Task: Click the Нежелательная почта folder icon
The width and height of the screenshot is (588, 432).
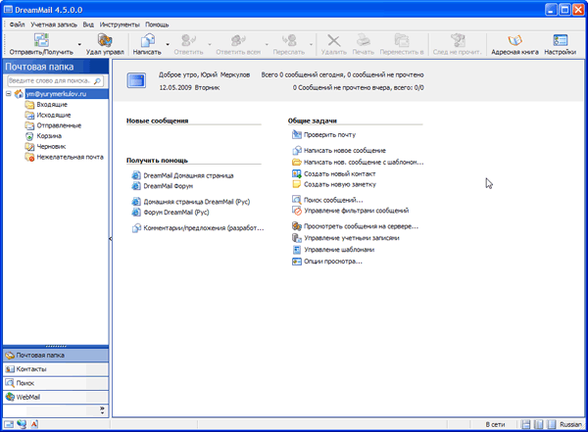Action: tap(29, 157)
